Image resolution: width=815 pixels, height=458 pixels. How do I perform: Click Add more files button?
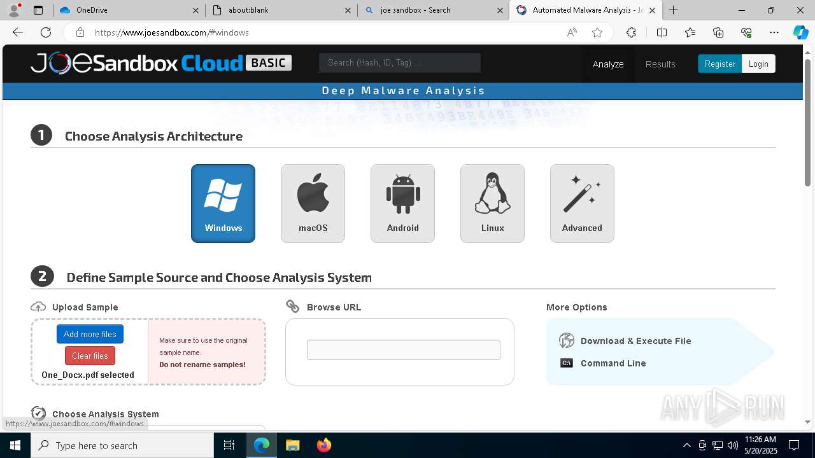click(x=90, y=334)
